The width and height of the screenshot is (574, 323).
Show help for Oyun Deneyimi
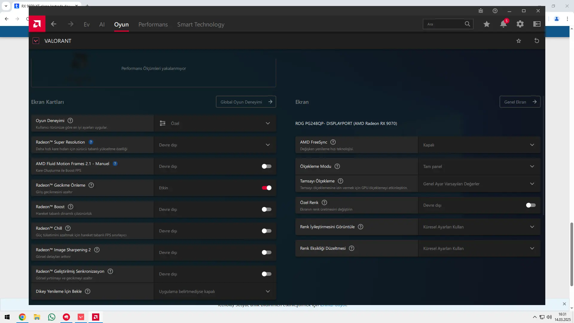(x=70, y=121)
